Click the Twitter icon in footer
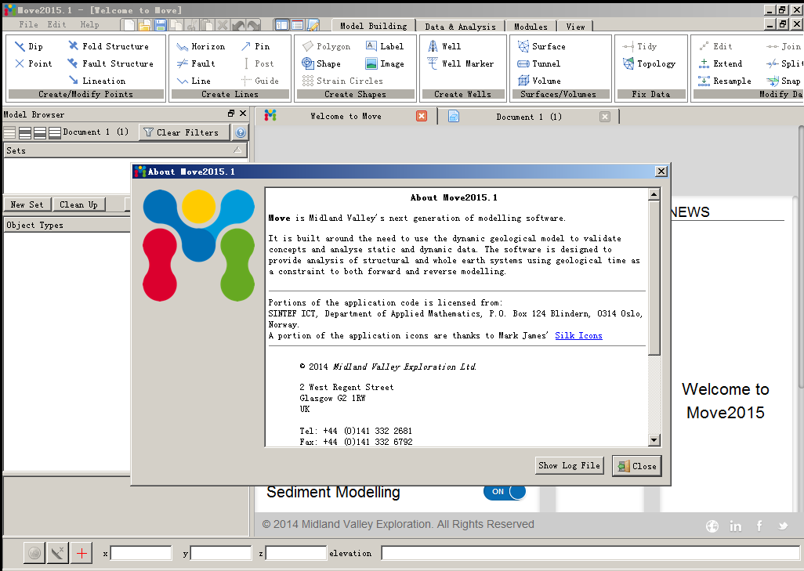The image size is (804, 571). (783, 526)
